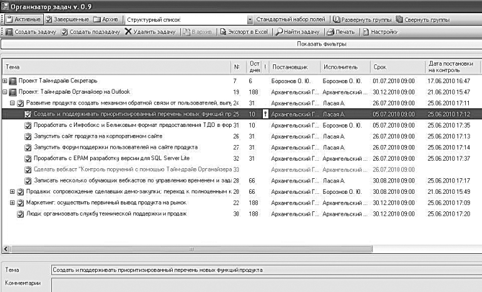Viewport: 482px width, 292px height.
Task: Click the В архив toolbar button
Action: pyautogui.click(x=197, y=32)
